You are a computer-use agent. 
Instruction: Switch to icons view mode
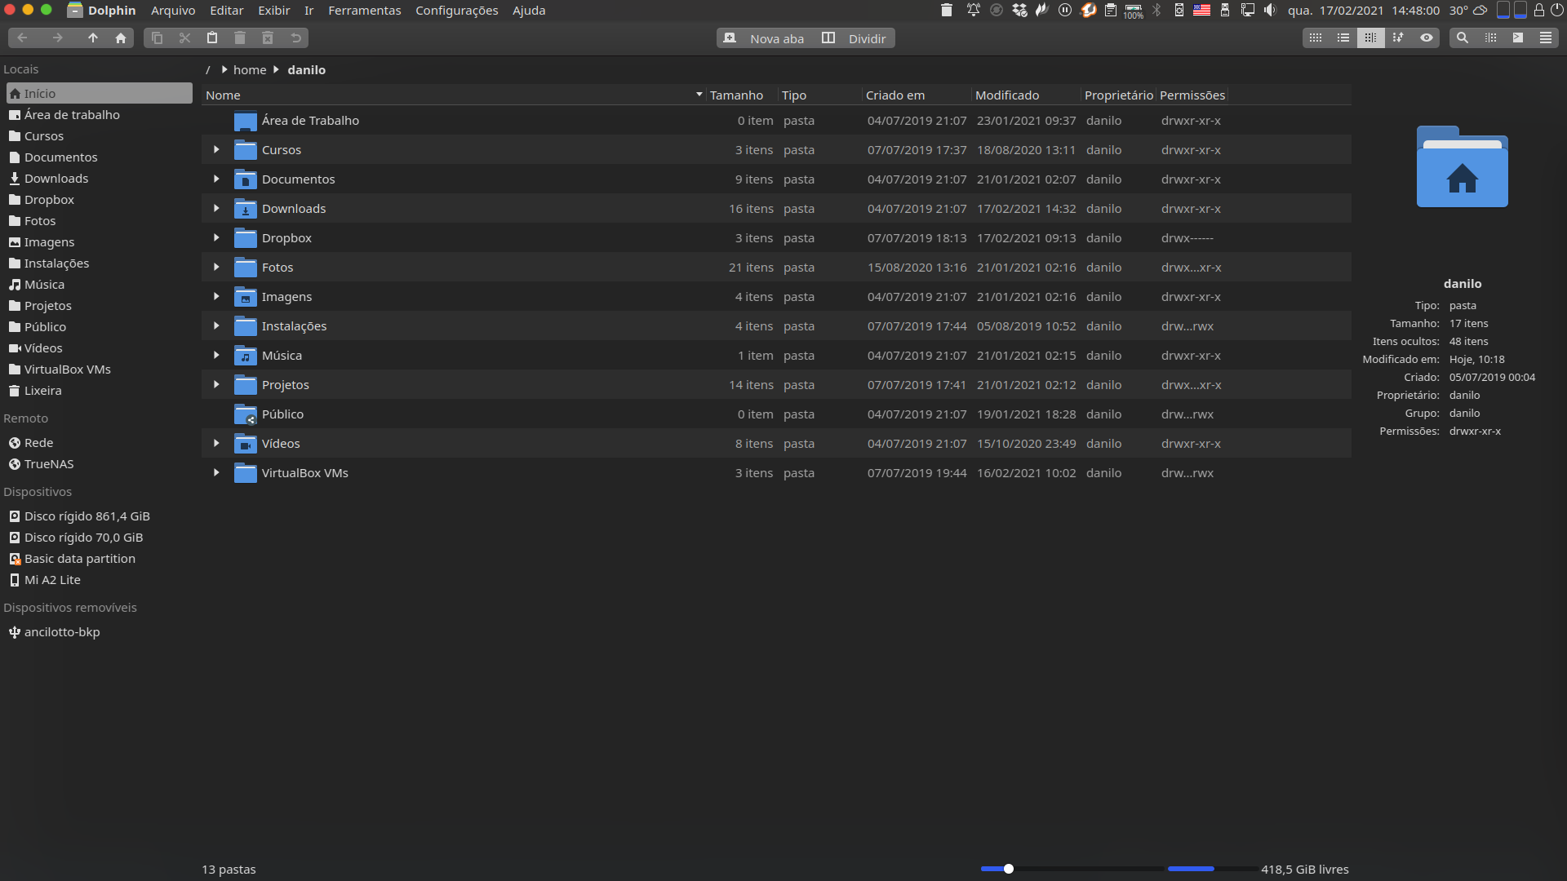tap(1316, 38)
